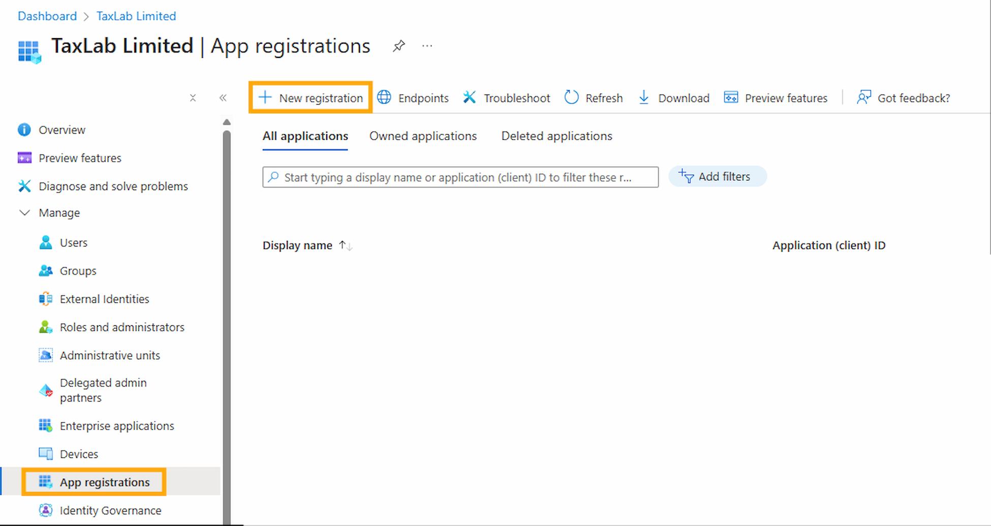Click the Got feedback person icon

[864, 97]
